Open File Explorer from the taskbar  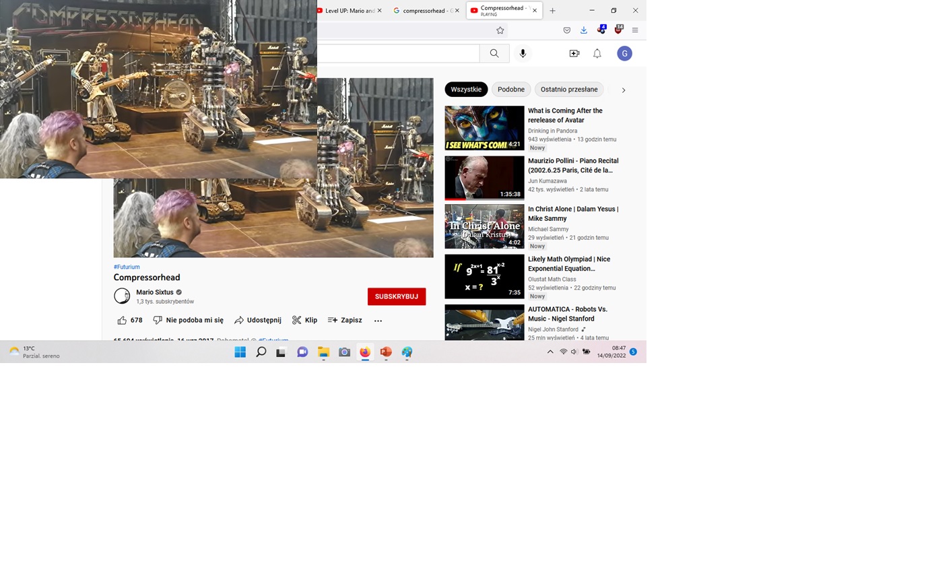(323, 352)
